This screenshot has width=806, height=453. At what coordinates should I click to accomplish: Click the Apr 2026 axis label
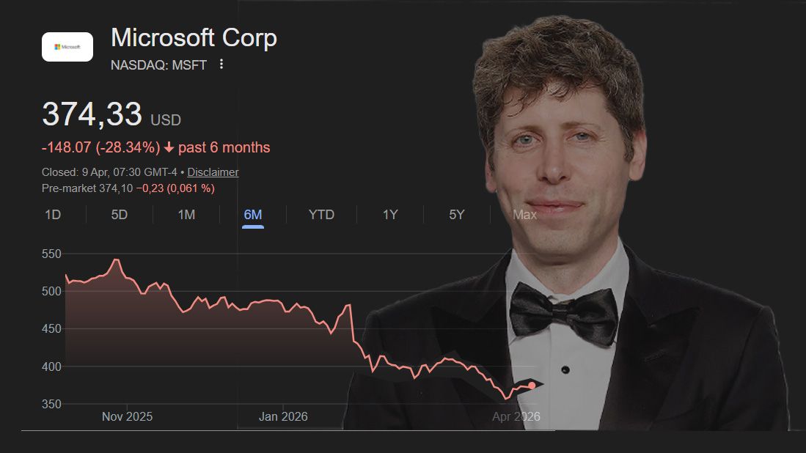516,416
